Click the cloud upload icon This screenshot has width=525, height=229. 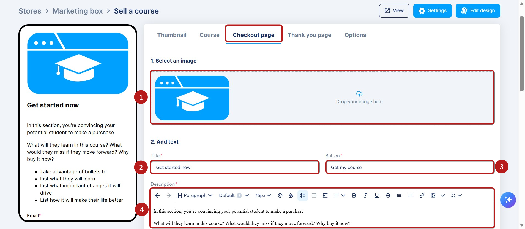[359, 94]
